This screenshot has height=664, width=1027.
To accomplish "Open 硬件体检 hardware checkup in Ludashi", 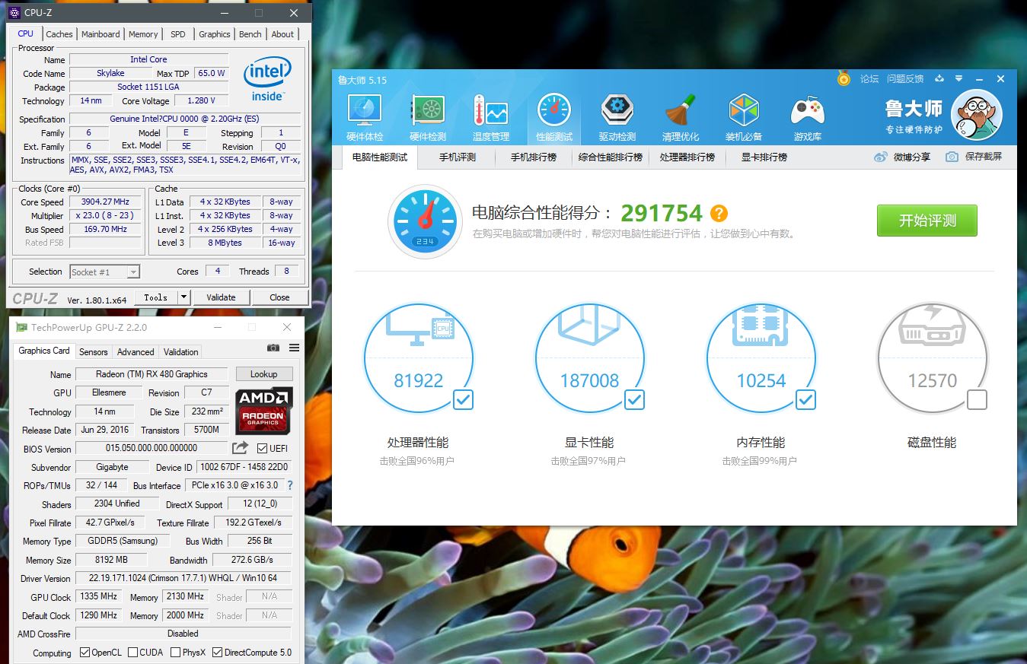I will click(x=365, y=117).
